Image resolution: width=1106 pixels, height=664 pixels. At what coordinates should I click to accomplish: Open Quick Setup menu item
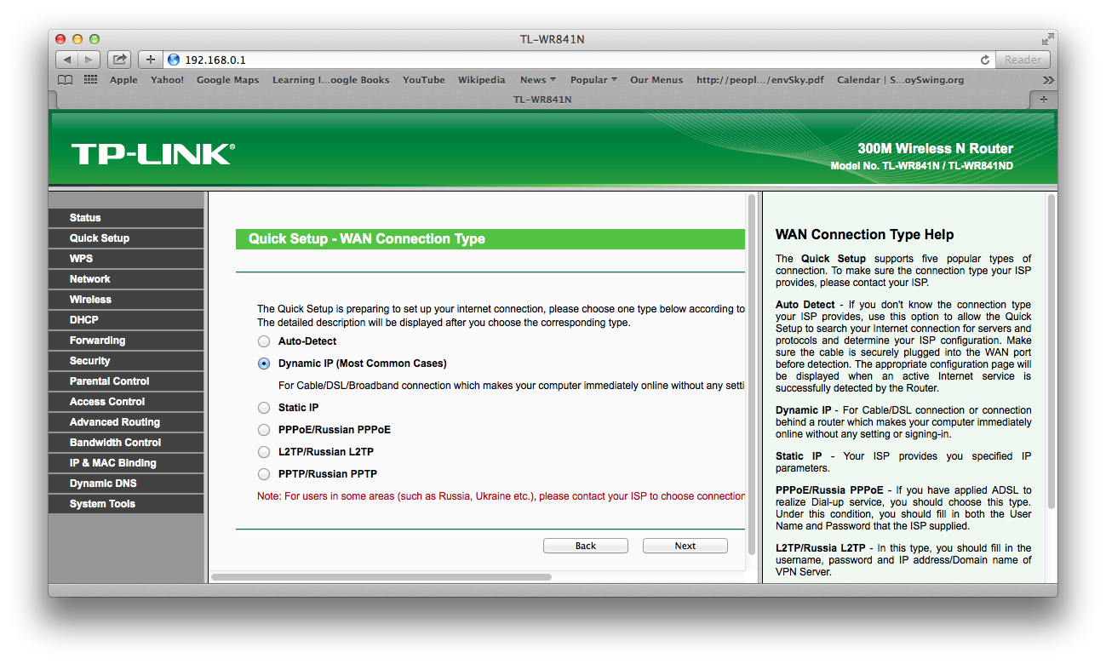[126, 238]
